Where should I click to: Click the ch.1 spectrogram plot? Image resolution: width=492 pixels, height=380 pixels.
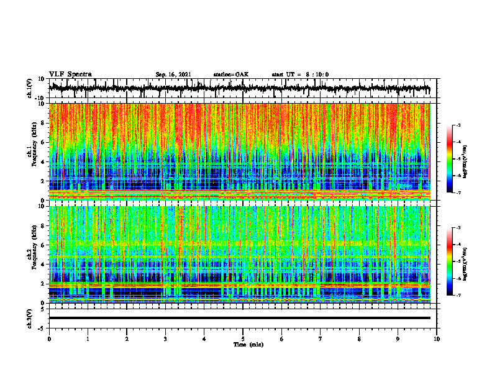[243, 152]
